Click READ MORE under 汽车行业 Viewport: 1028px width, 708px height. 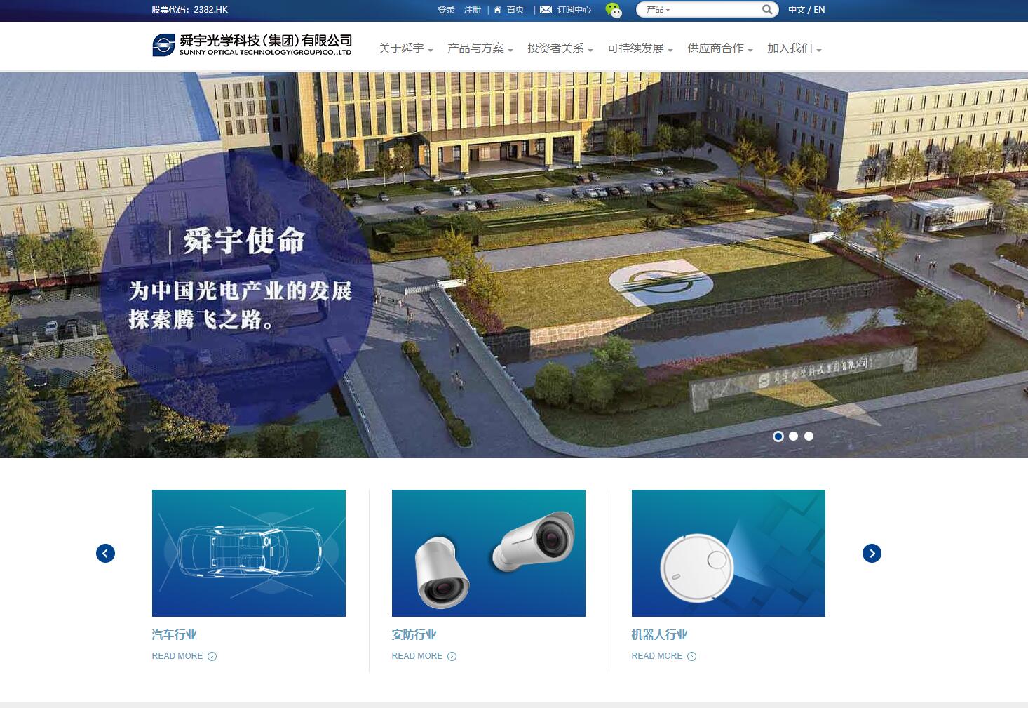point(177,656)
